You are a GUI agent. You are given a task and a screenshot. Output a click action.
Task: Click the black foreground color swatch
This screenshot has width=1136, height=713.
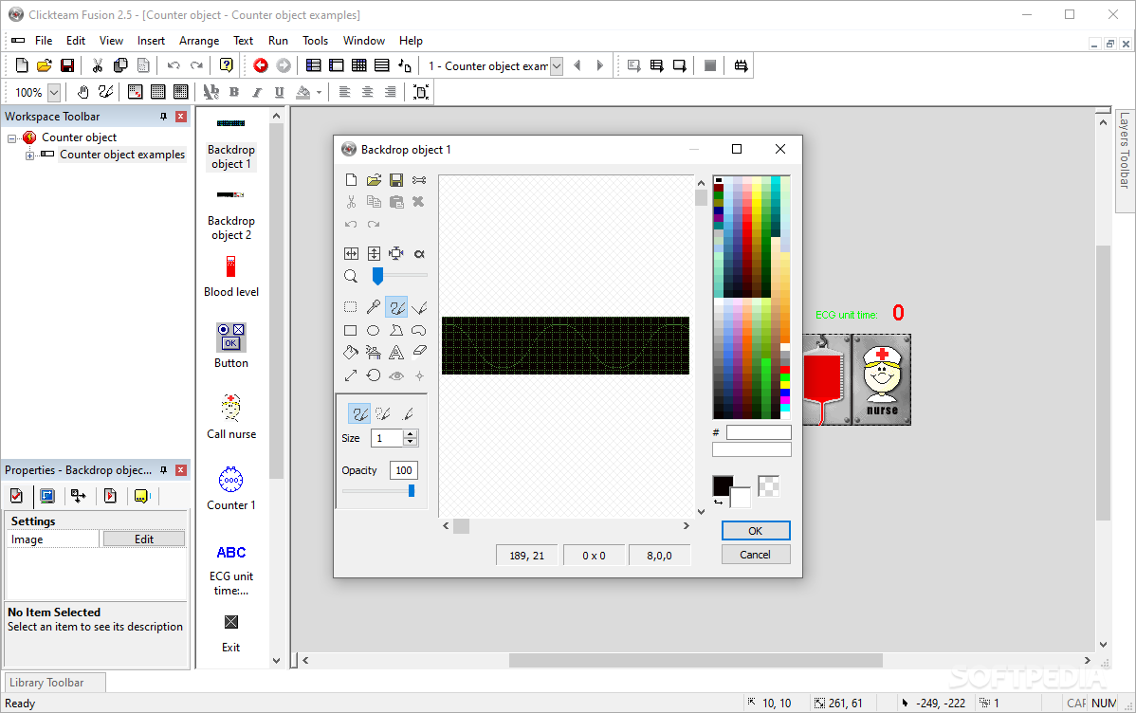pyautogui.click(x=723, y=485)
